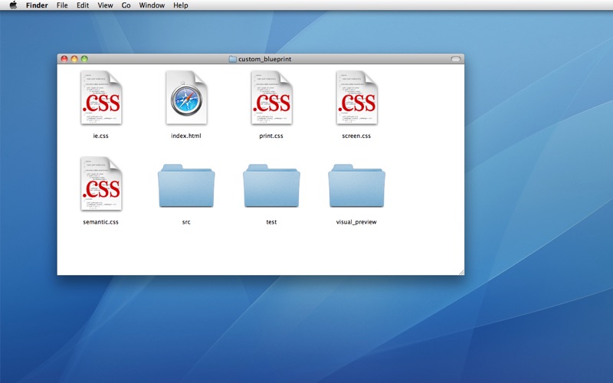This screenshot has width=613, height=383.
Task: Click the src folder name label
Action: (x=186, y=222)
